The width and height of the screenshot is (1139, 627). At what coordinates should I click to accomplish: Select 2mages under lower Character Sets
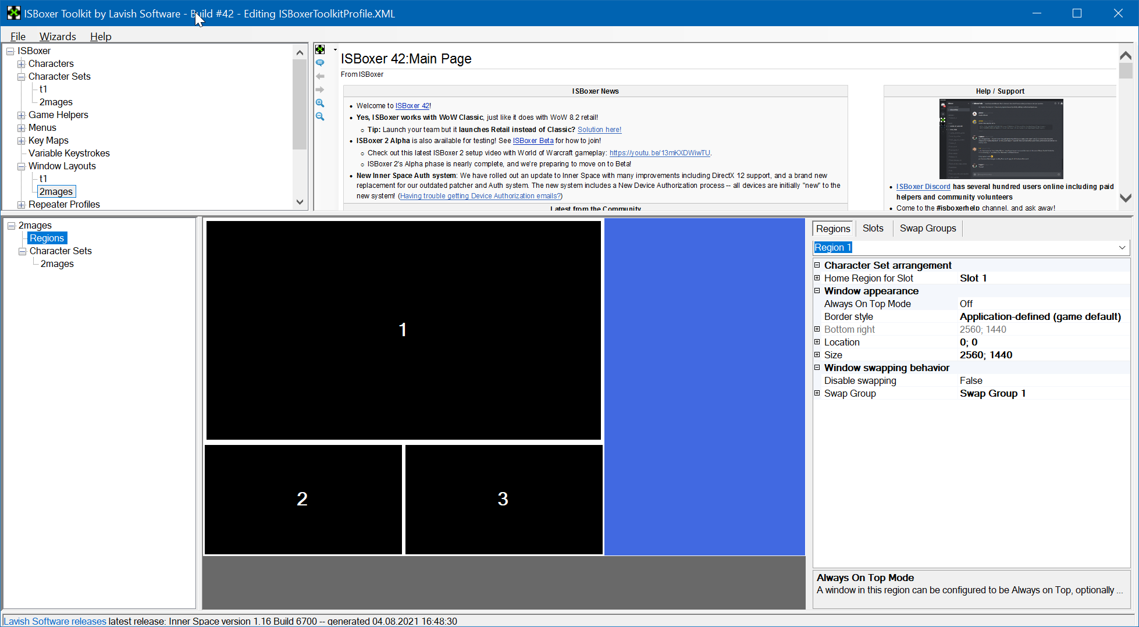(57, 263)
